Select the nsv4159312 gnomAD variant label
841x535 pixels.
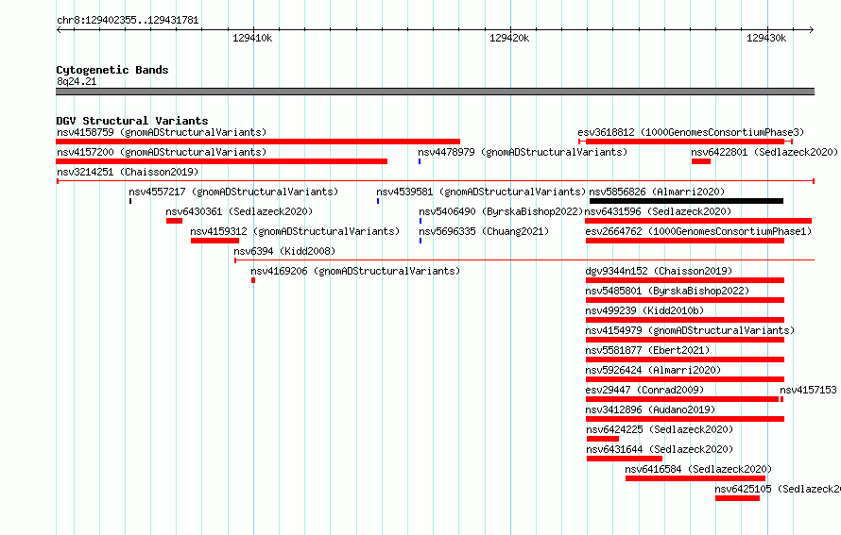click(295, 231)
